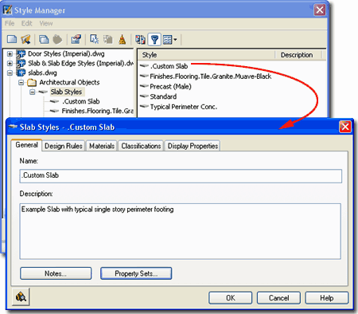The width and height of the screenshot is (358, 314).
Task: Collapse the Slab Styles node
Action: [x=33, y=92]
